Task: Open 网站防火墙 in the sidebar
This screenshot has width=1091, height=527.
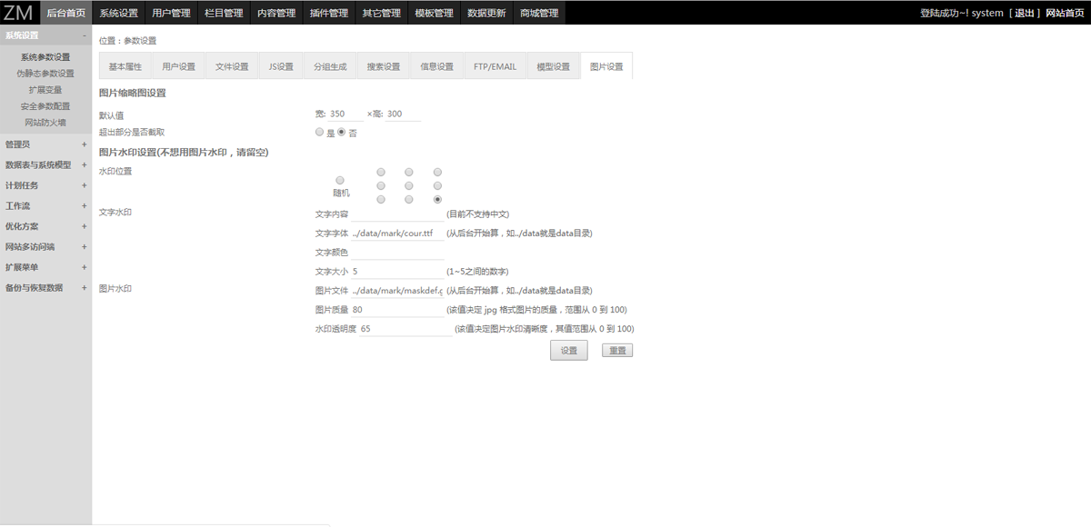Action: [x=45, y=123]
